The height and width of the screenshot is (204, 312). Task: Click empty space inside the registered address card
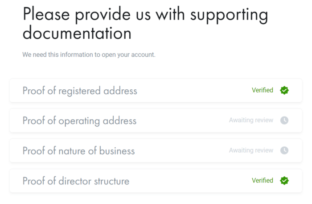(x=192, y=91)
